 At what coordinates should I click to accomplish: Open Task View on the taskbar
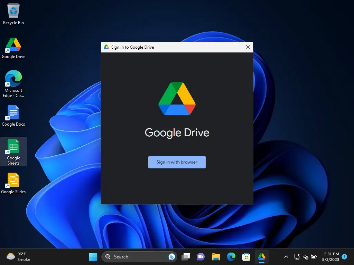point(186,257)
